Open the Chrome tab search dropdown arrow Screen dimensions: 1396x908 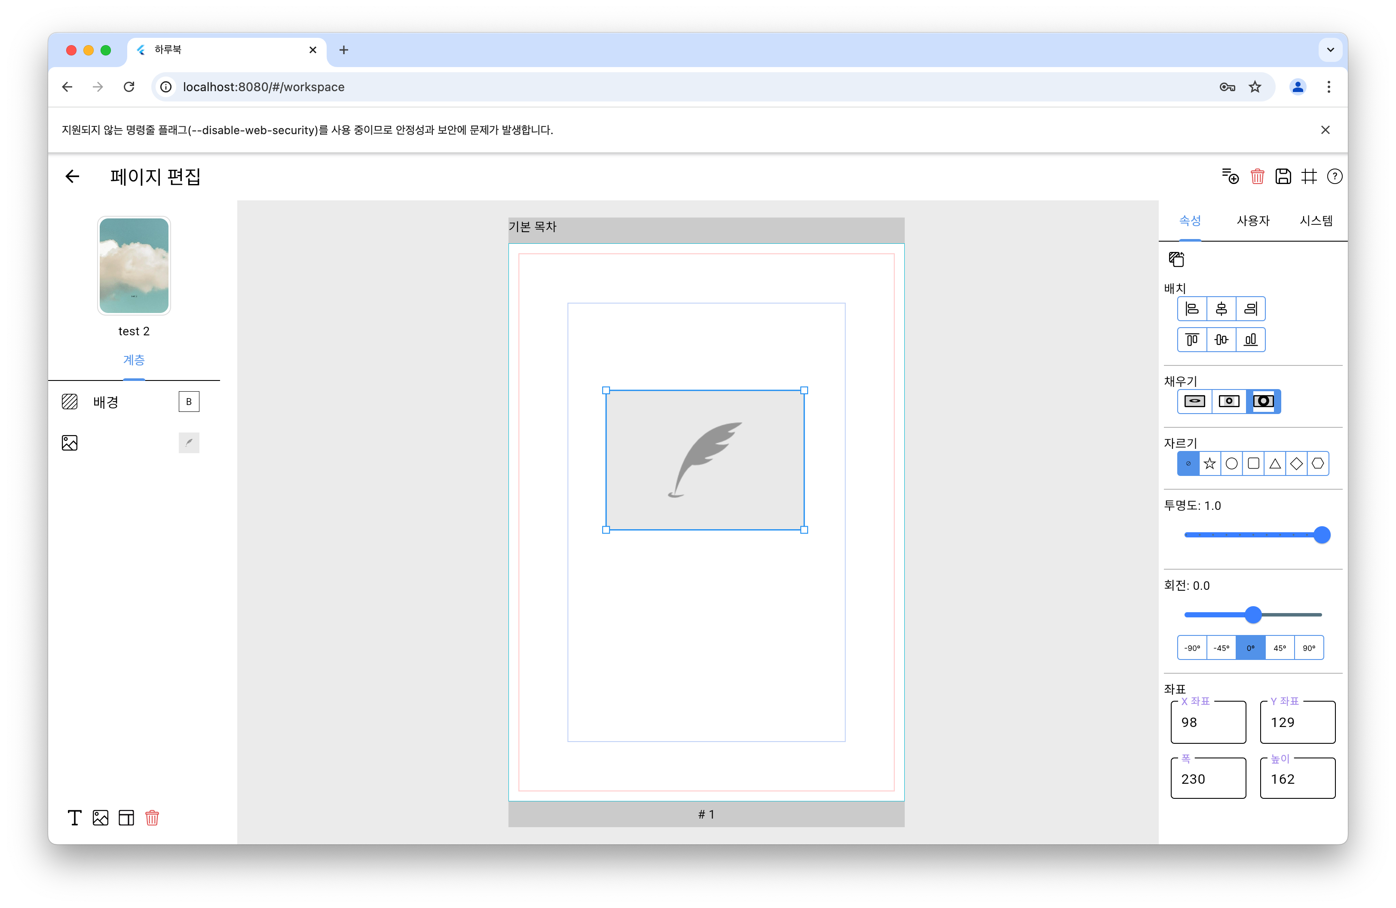(1330, 50)
